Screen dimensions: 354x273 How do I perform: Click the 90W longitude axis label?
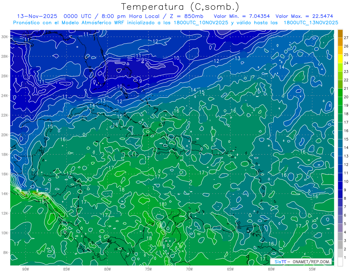point(25,269)
